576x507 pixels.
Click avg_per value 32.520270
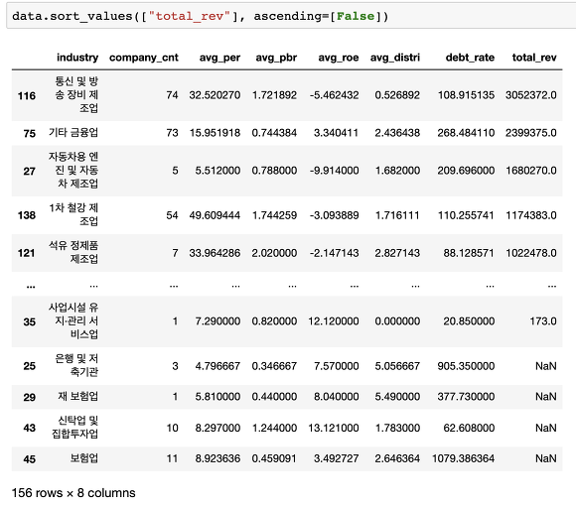click(x=215, y=95)
